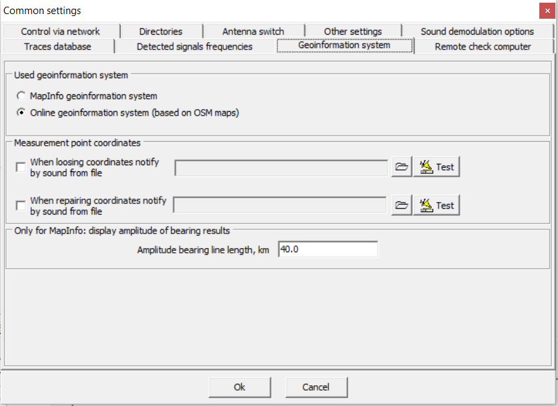Test the losing coordinates notification sound
558x406 pixels.
coord(437,167)
